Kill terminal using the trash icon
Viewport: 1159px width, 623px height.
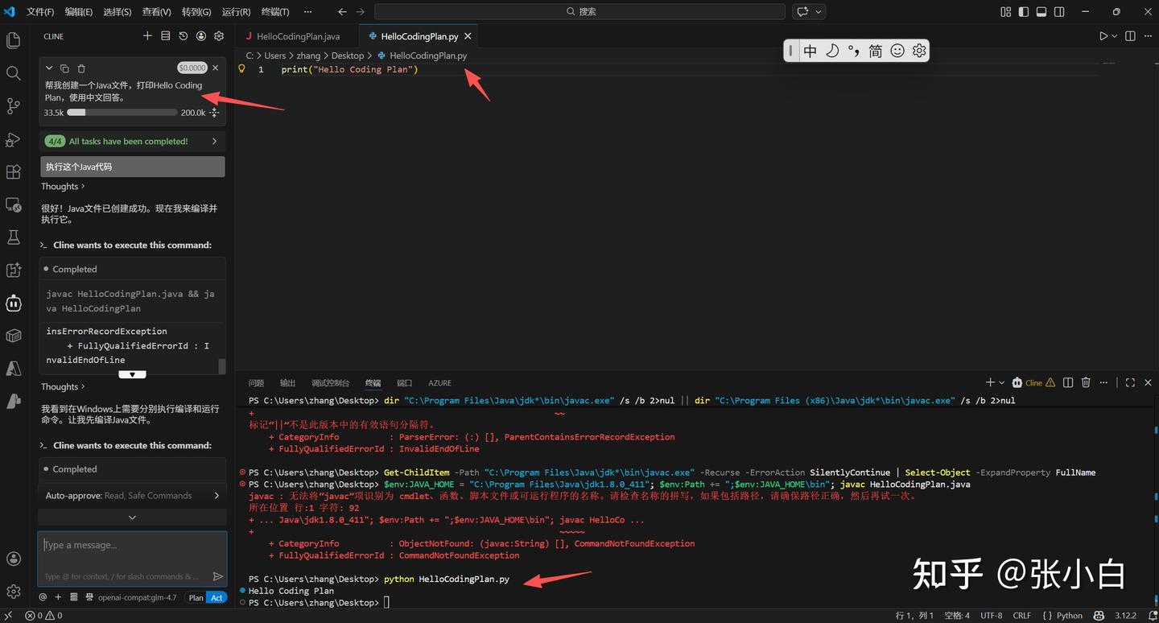(1086, 383)
